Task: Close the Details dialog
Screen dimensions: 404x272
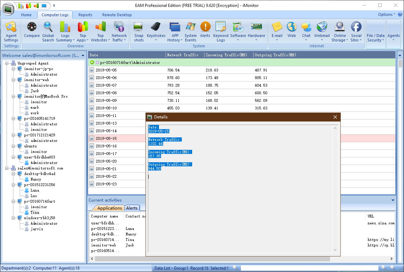Action: pos(335,117)
